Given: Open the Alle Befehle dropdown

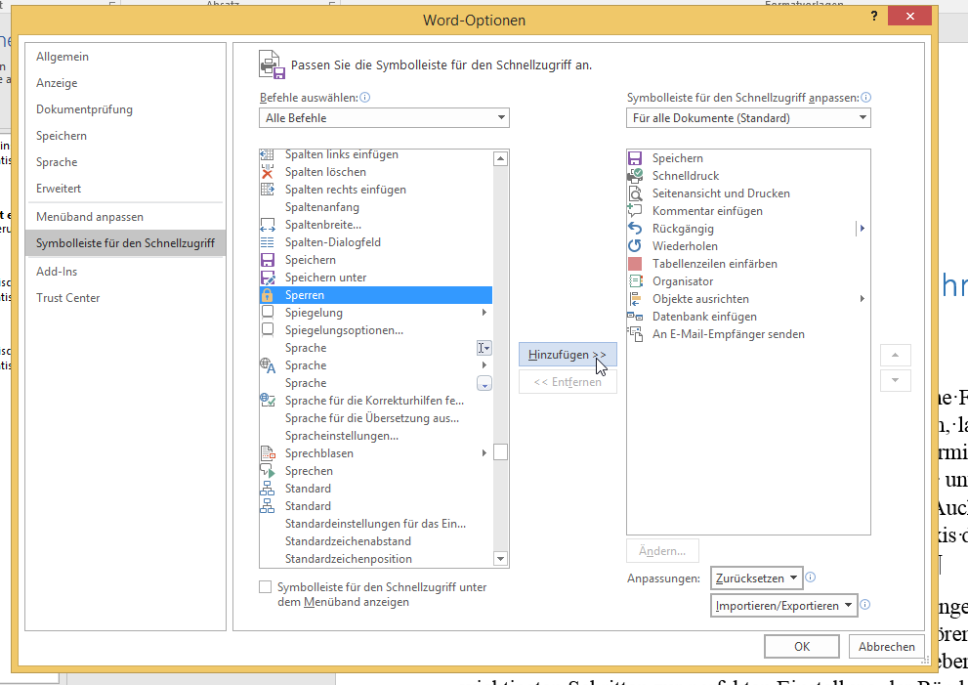Looking at the screenshot, I should click(x=384, y=118).
